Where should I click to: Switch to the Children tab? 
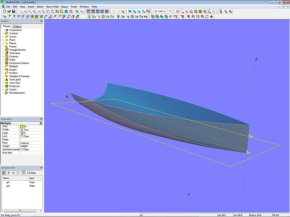point(17,26)
